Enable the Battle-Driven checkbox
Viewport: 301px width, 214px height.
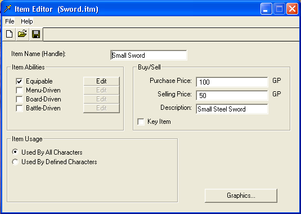click(x=19, y=108)
